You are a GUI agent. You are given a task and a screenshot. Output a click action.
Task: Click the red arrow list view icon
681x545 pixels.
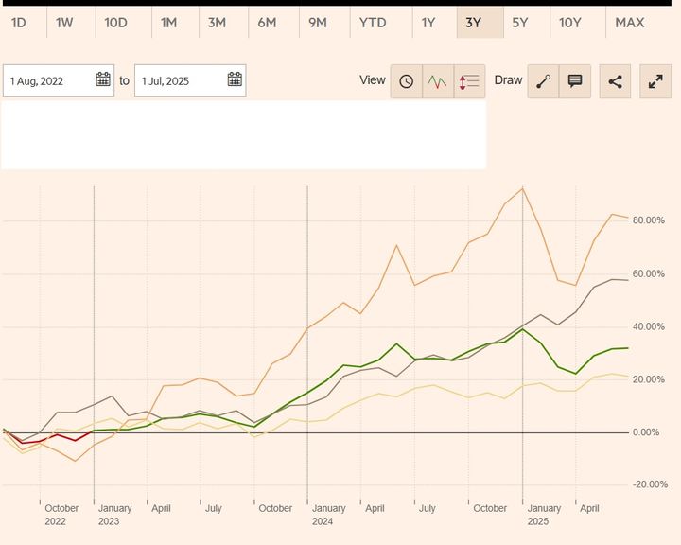click(469, 81)
